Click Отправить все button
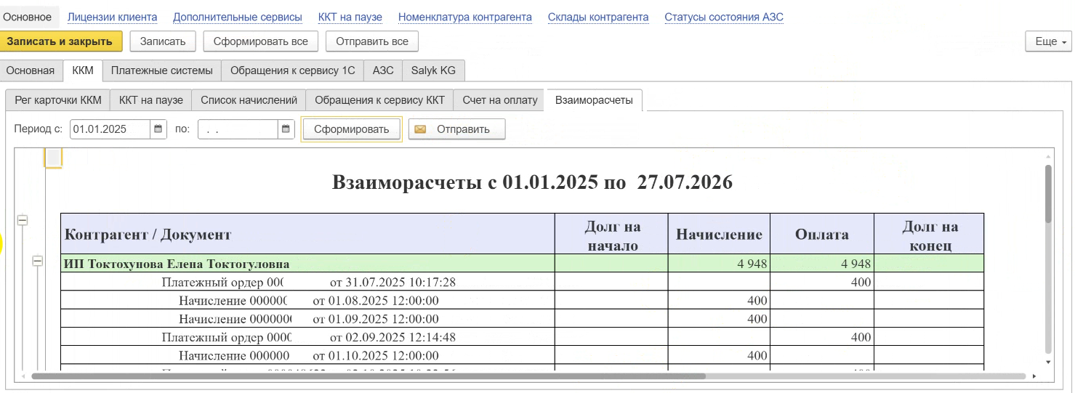Screen dimensions: 1075x393 [x=371, y=41]
